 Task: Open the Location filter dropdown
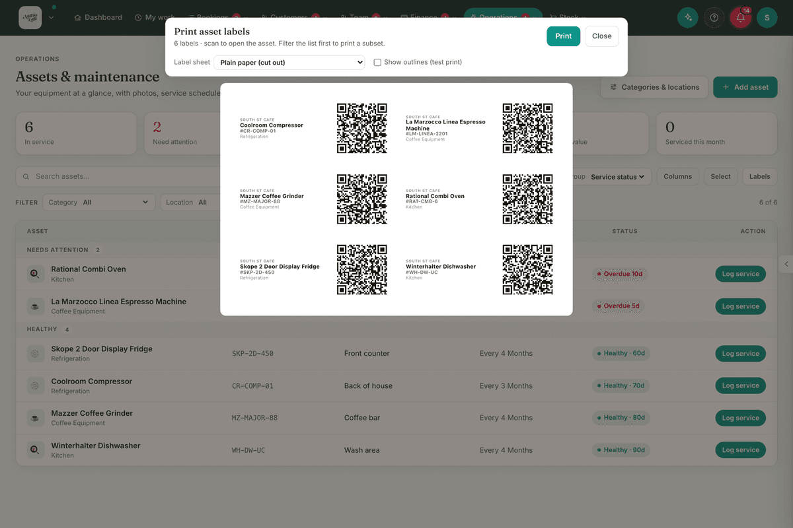tap(190, 203)
